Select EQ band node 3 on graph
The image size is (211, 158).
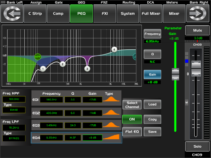click(87, 69)
